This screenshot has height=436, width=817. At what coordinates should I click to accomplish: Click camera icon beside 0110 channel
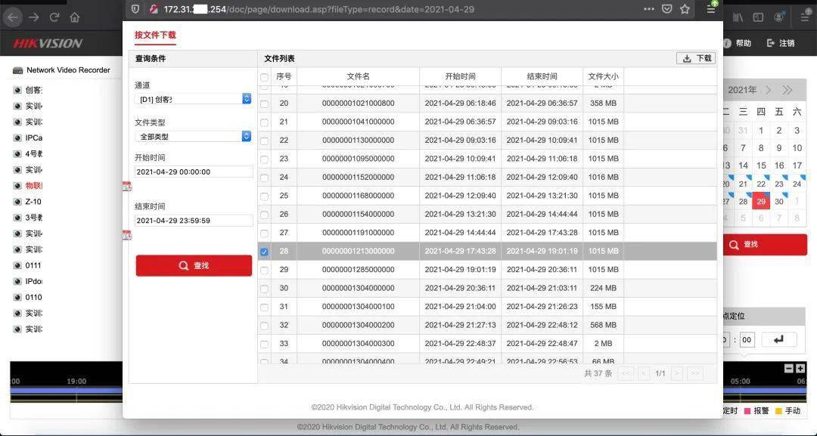click(x=17, y=298)
